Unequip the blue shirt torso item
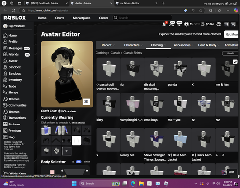The image size is (240, 188). 46,130
